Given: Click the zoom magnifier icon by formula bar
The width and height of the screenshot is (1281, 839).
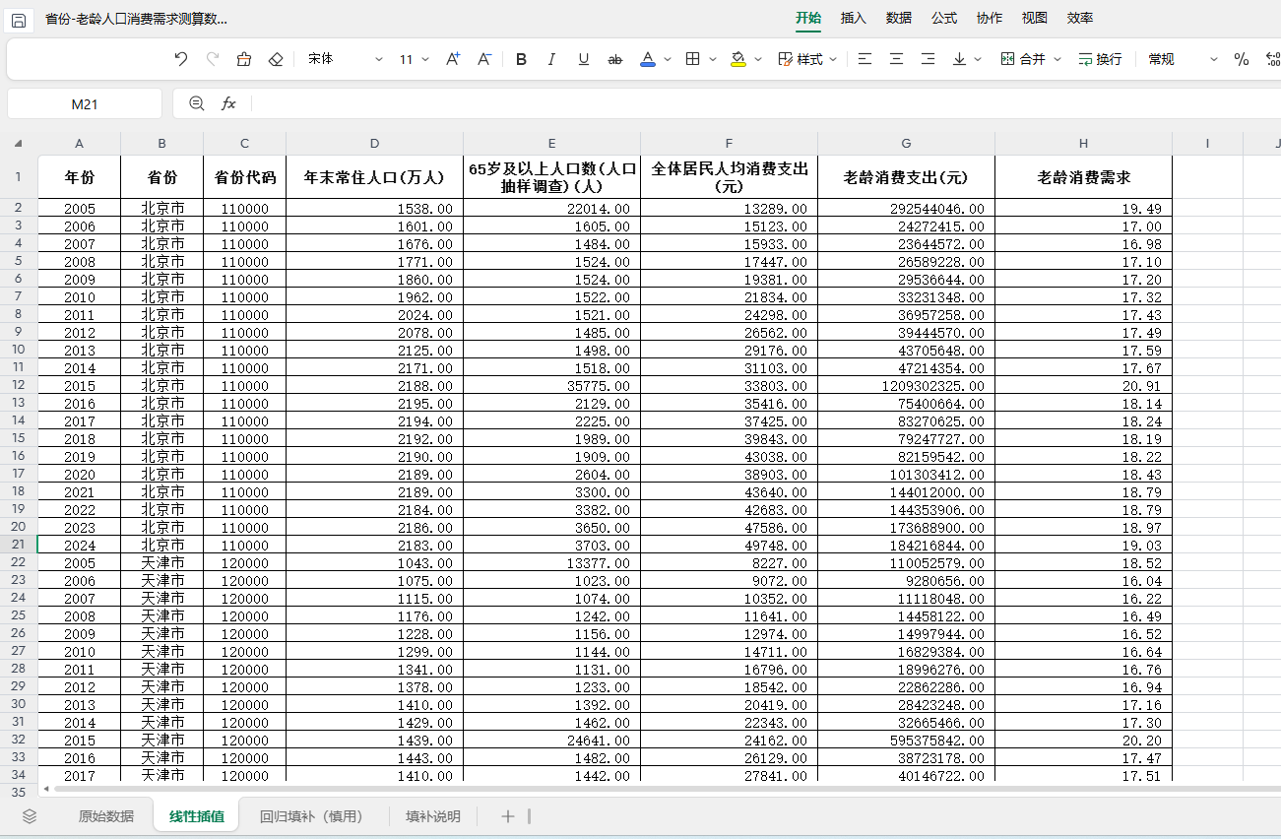Looking at the screenshot, I should pyautogui.click(x=197, y=103).
